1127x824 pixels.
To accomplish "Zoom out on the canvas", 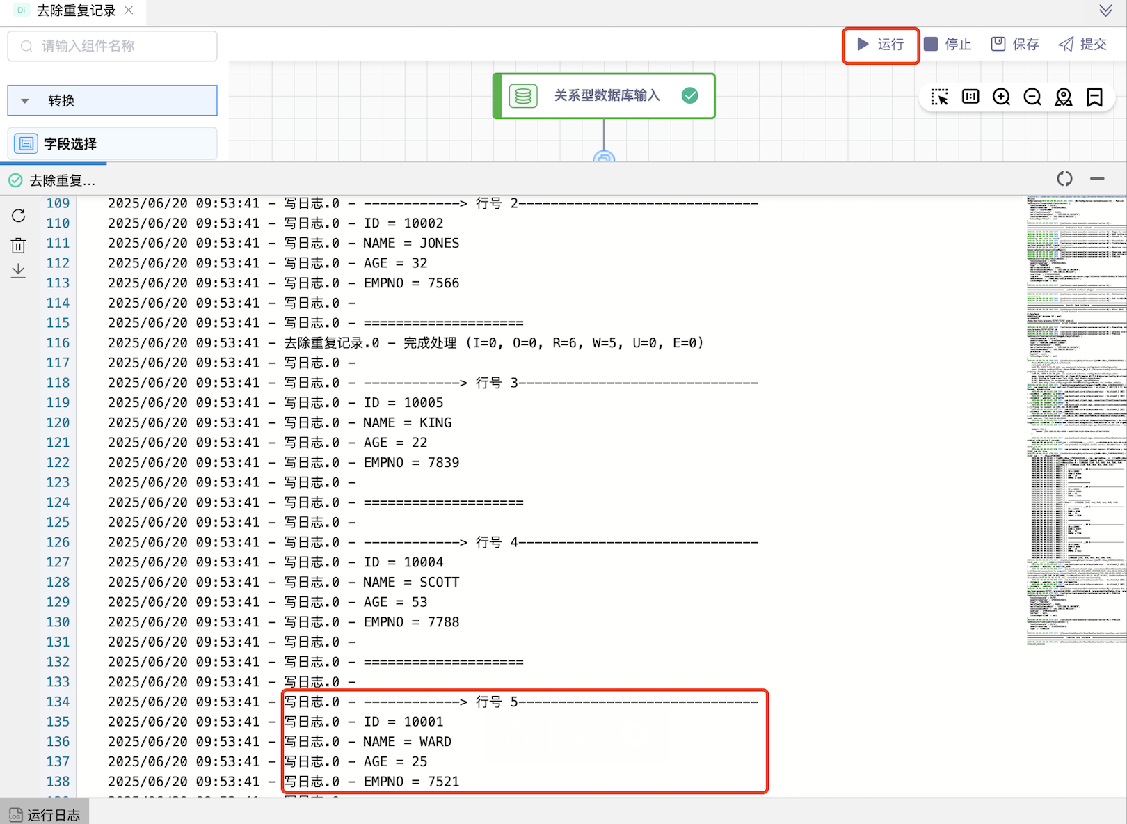I will tap(1032, 97).
